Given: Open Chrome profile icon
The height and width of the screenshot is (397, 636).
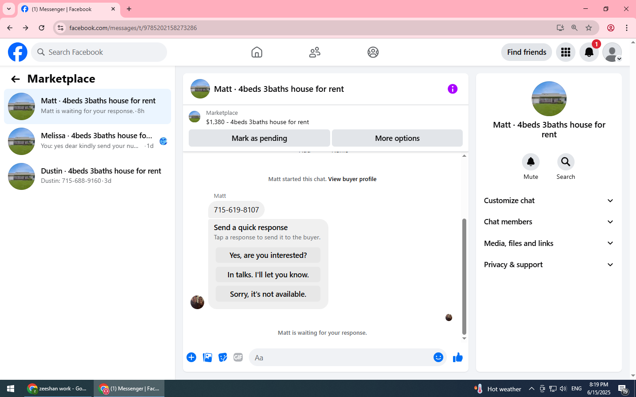Looking at the screenshot, I should pos(611,28).
